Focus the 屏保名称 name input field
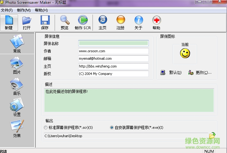The height and width of the screenshot is (153, 227). click(x=114, y=43)
